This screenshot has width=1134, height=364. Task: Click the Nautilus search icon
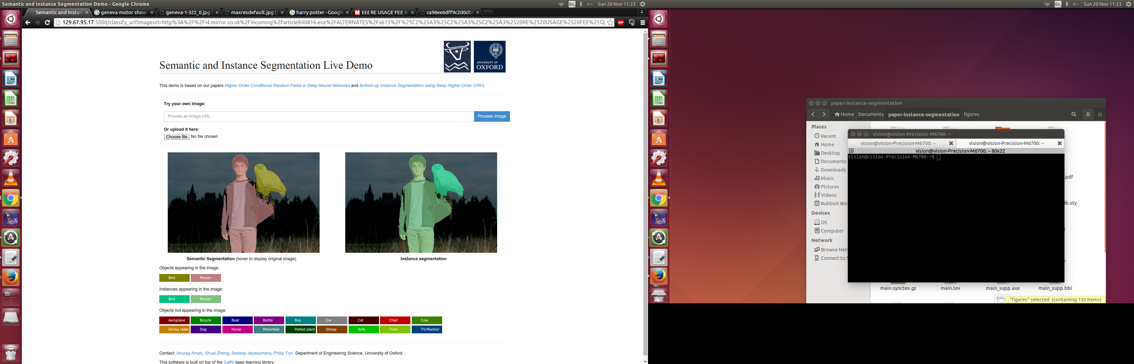pos(1074,114)
